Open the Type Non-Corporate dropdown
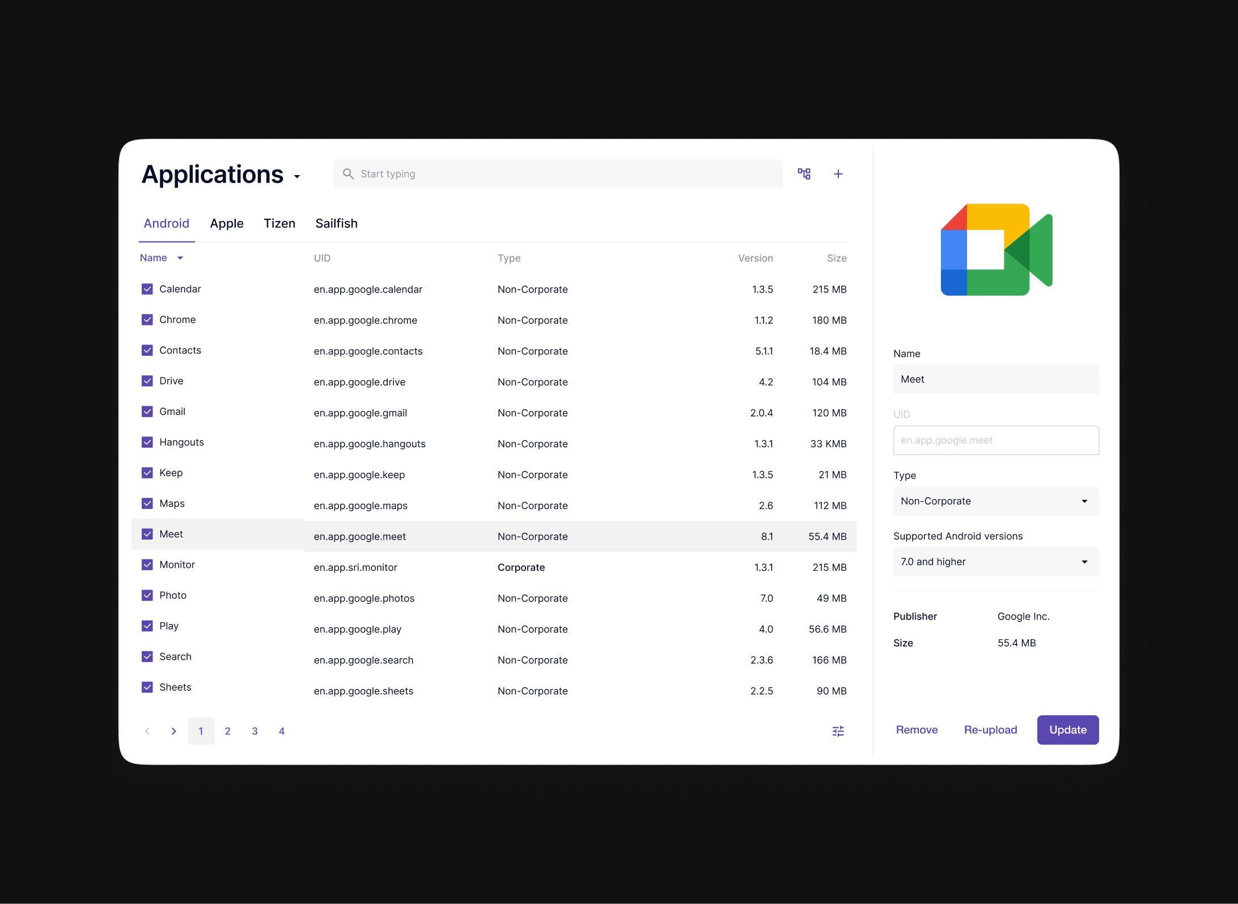1238x904 pixels. 995,501
